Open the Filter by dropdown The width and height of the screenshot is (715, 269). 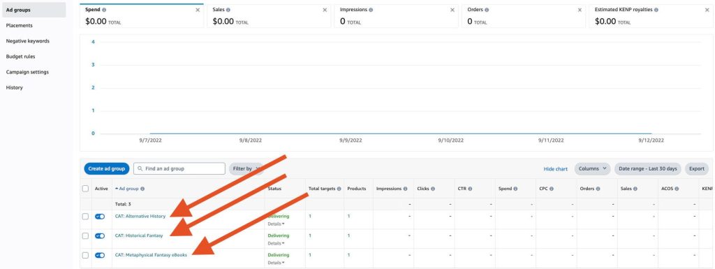pos(246,168)
